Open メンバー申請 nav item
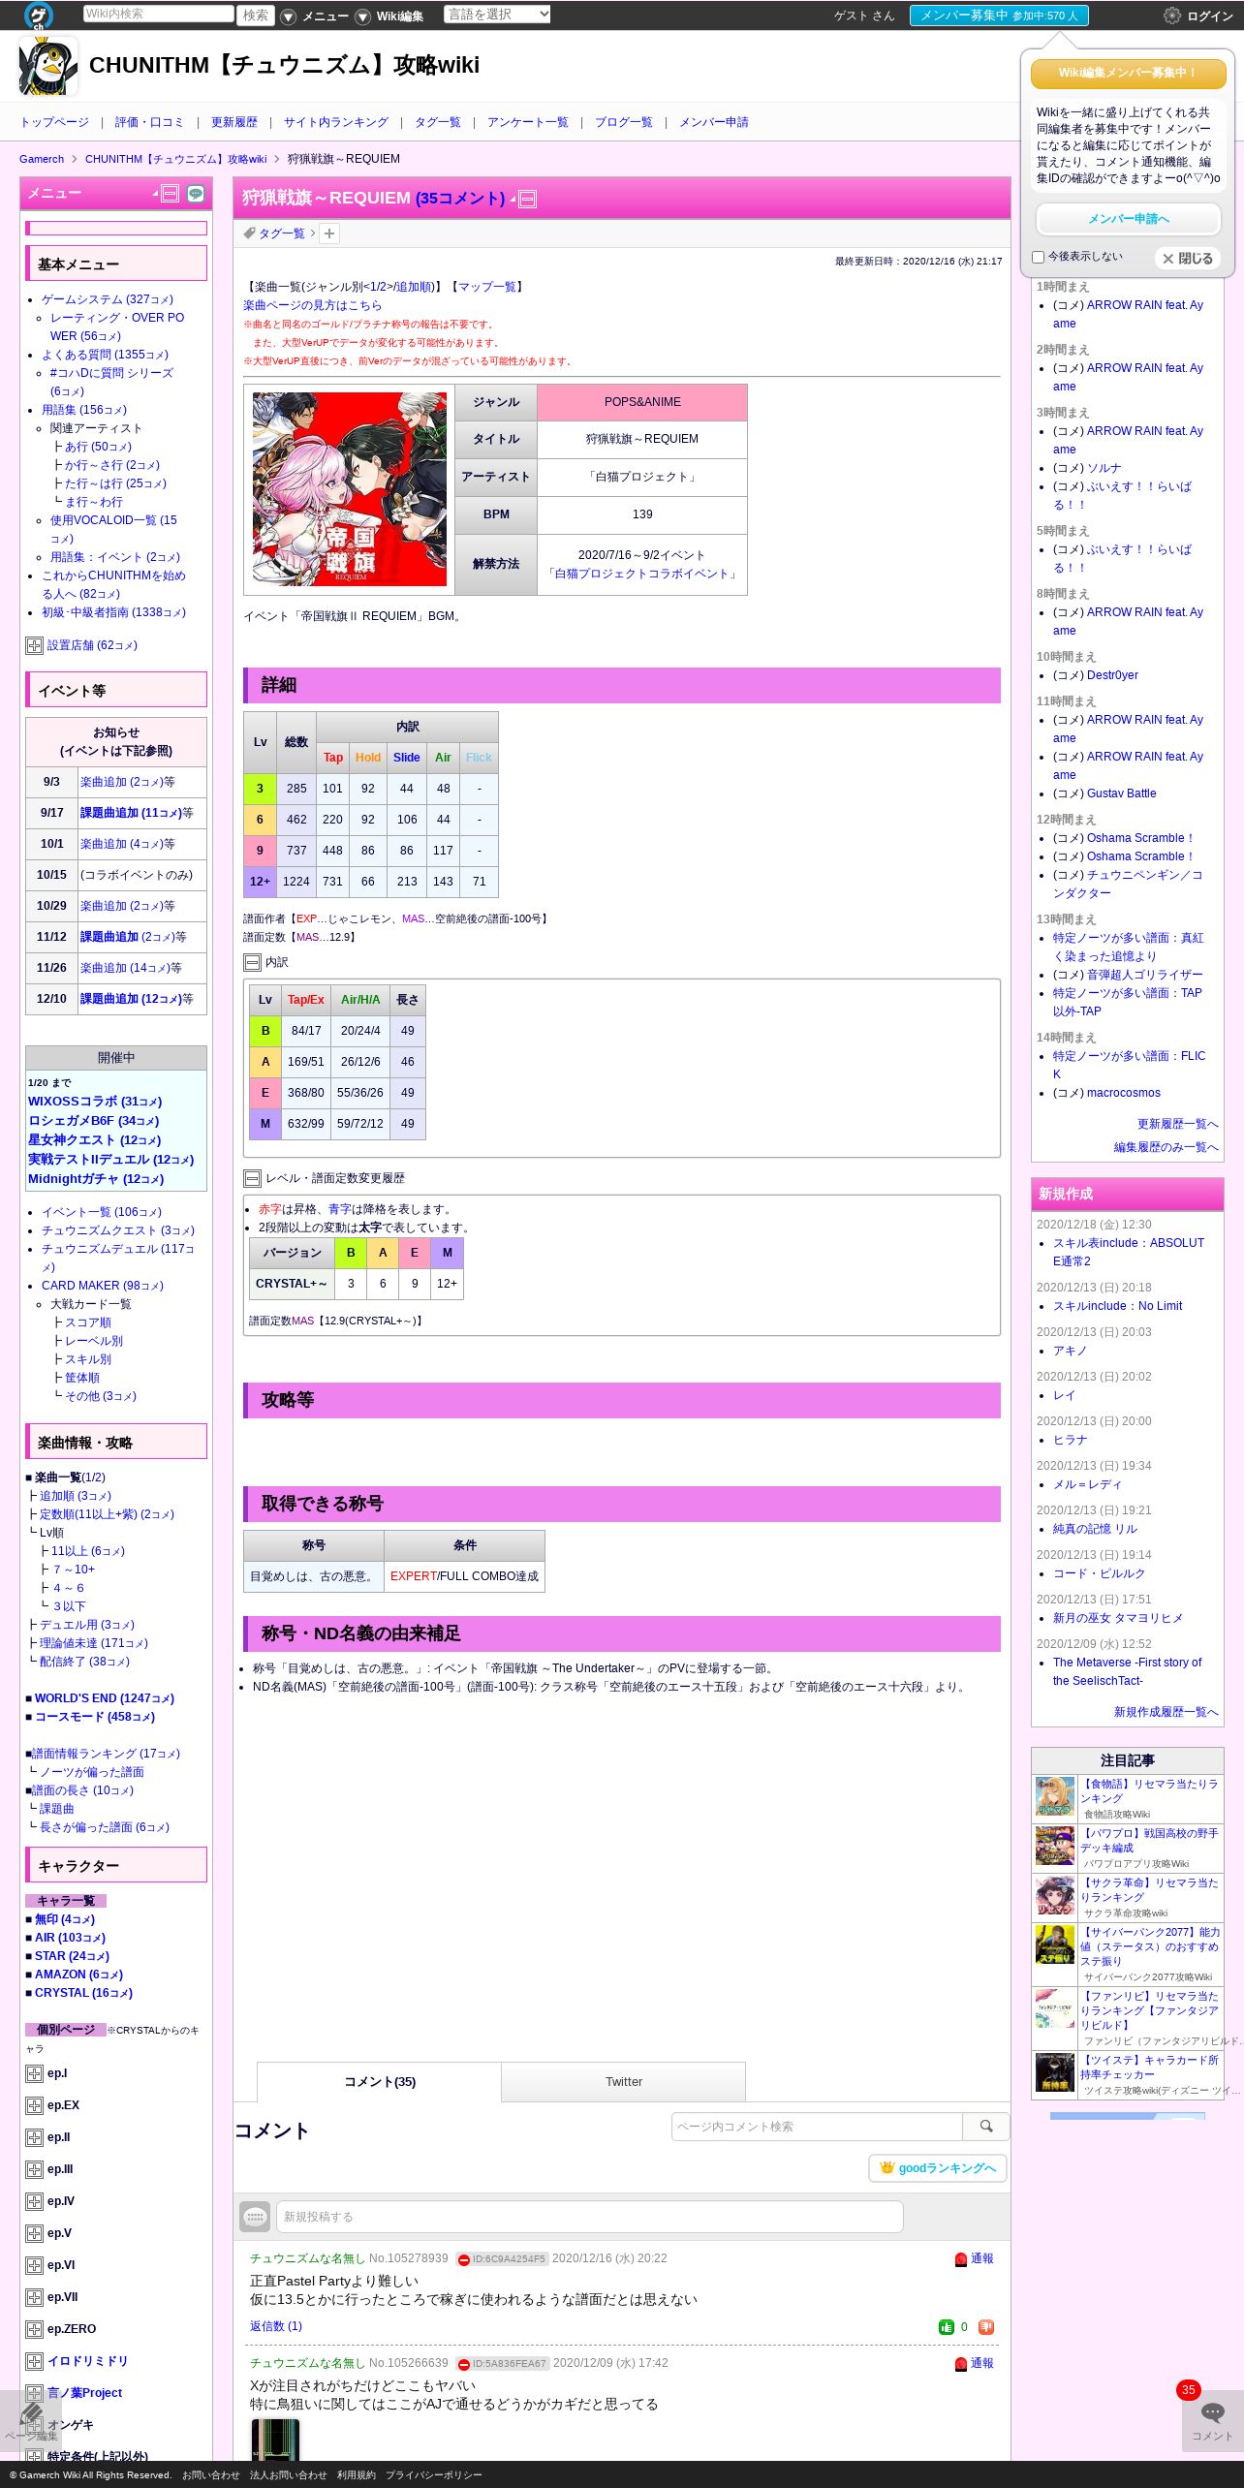 point(714,122)
